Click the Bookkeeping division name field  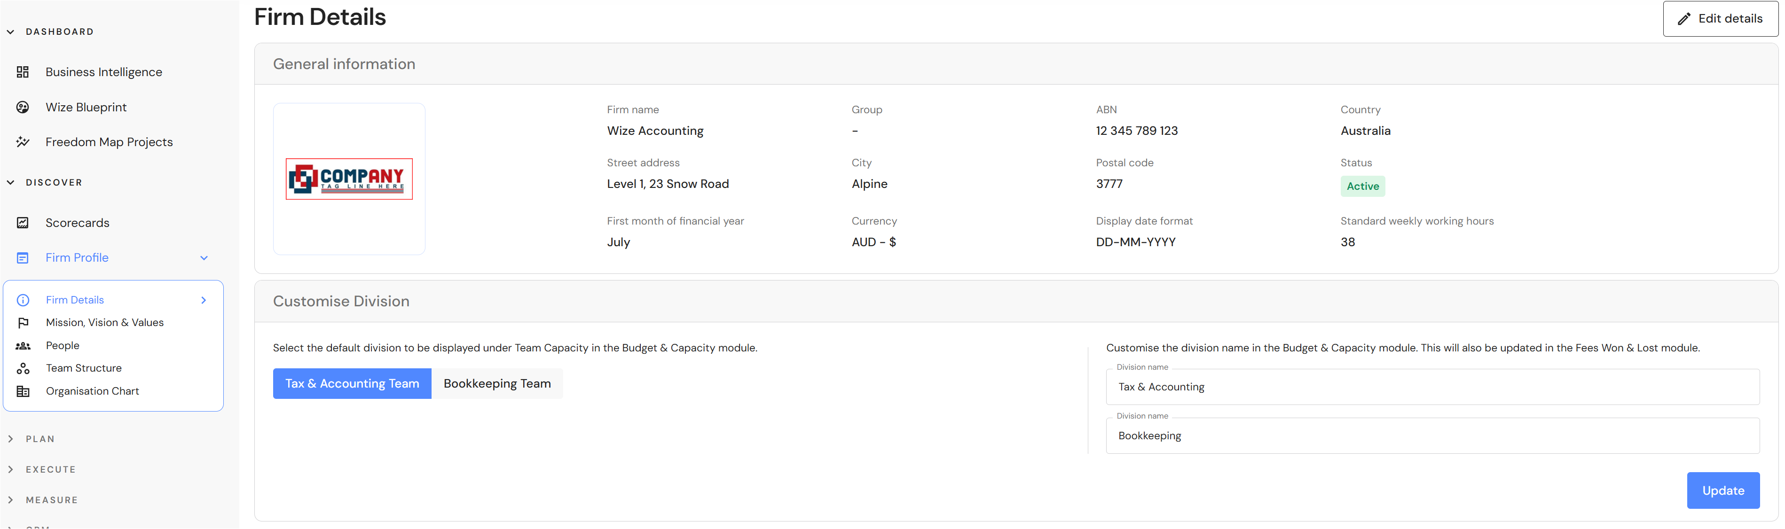click(x=1431, y=436)
